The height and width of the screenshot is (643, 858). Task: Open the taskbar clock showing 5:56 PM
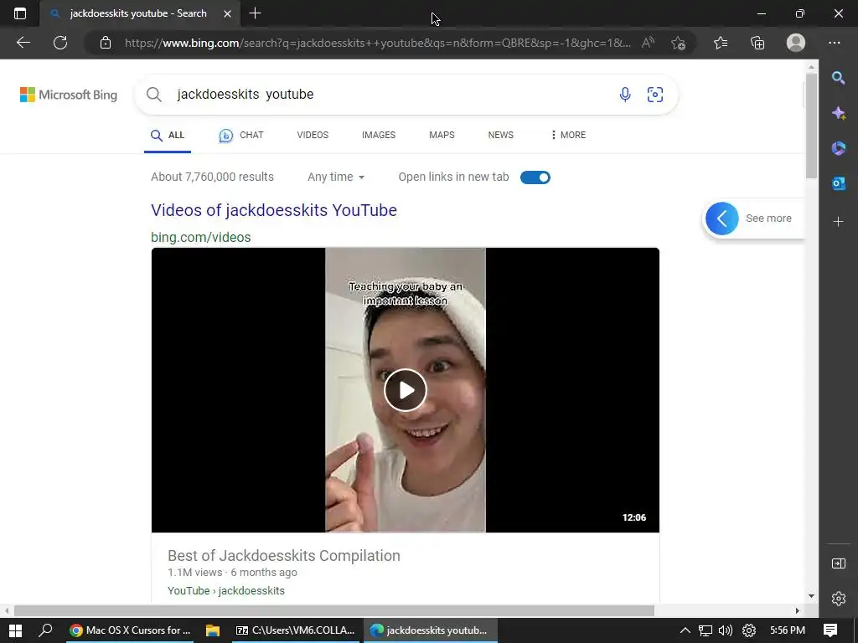pos(788,630)
